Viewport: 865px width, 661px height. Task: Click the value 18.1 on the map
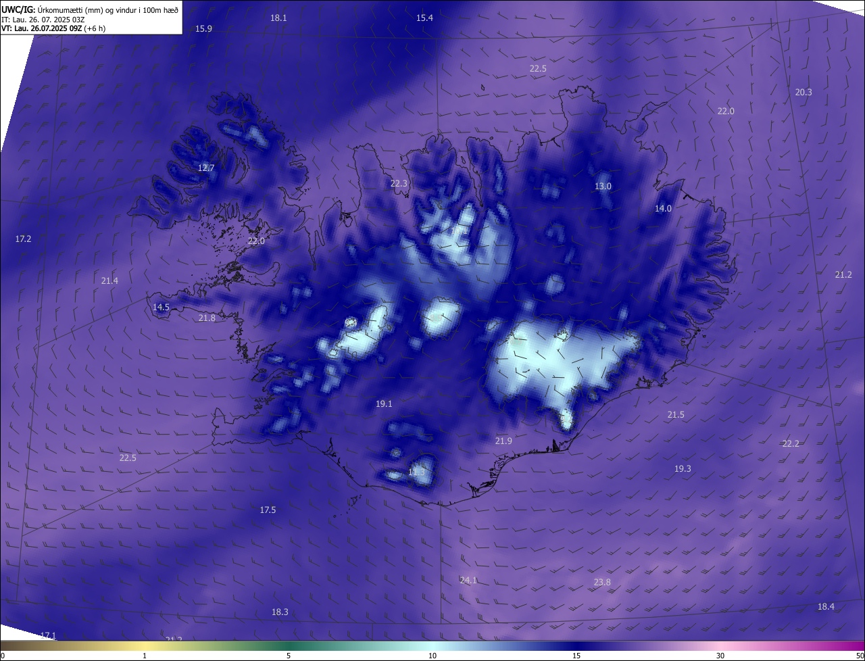[x=278, y=18]
